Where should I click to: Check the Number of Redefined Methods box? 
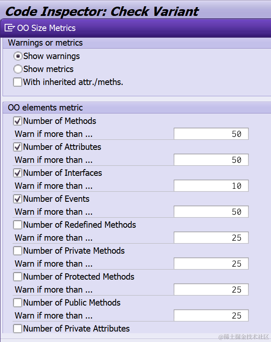18,225
